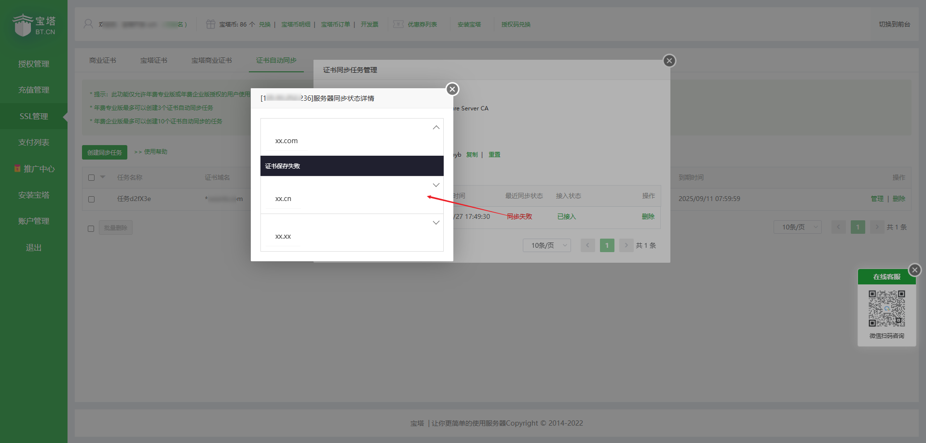Click the 已接入 status text
This screenshot has height=443, width=926.
(567, 216)
